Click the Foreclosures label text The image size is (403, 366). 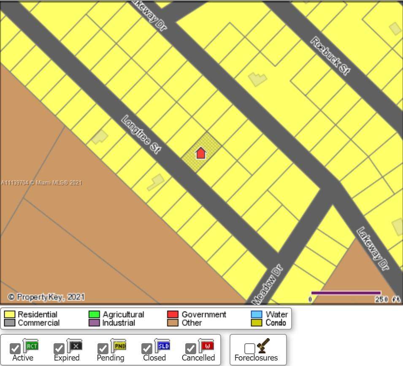click(x=256, y=358)
